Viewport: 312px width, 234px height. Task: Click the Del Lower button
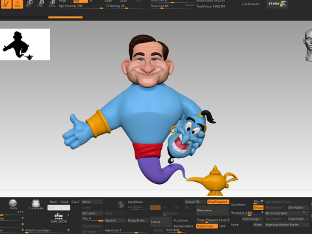click(92, 213)
